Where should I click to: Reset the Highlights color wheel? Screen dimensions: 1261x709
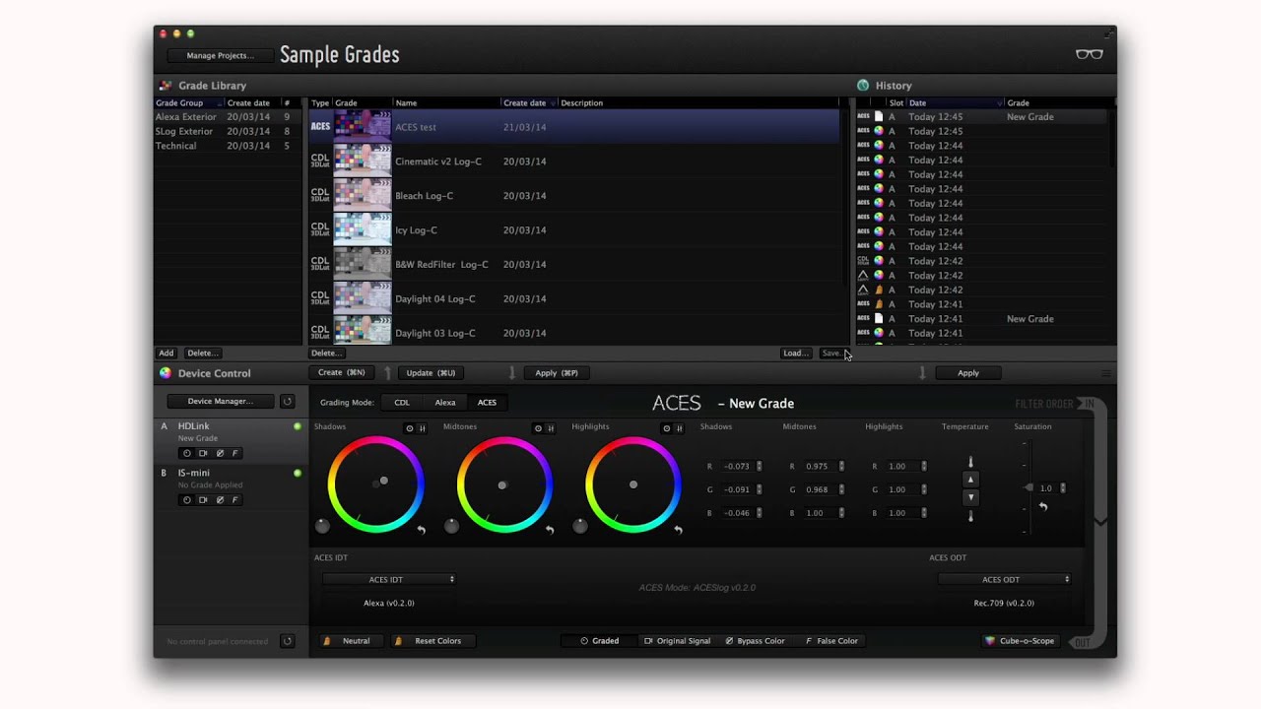point(678,530)
